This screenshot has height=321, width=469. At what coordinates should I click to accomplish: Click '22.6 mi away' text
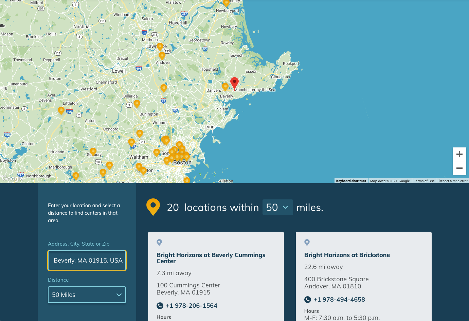click(x=324, y=267)
